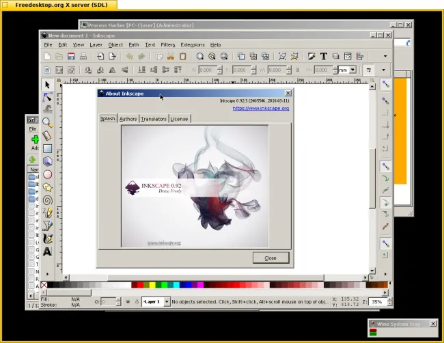
Task: Click the Close button in About dialog
Action: [x=270, y=258]
